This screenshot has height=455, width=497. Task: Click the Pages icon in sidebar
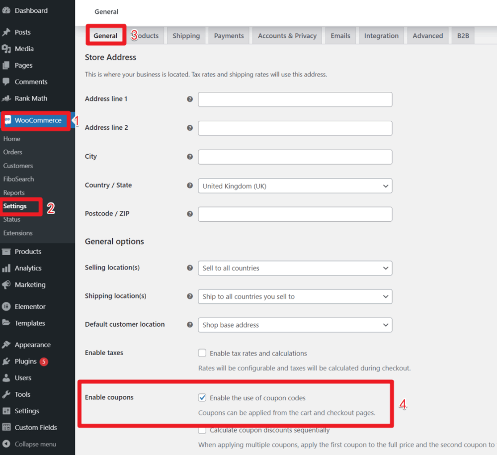[x=6, y=65]
